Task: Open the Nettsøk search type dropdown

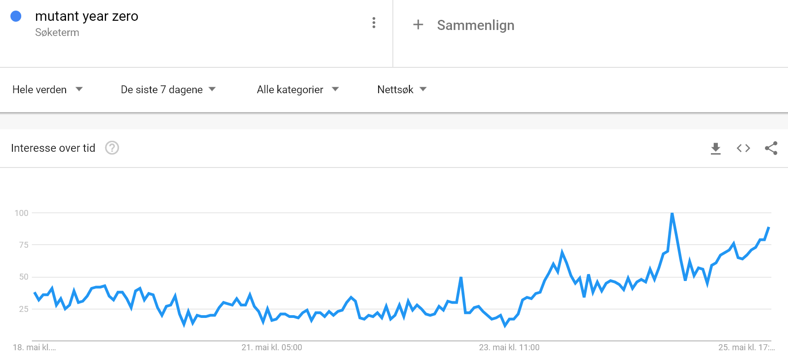Action: click(402, 90)
